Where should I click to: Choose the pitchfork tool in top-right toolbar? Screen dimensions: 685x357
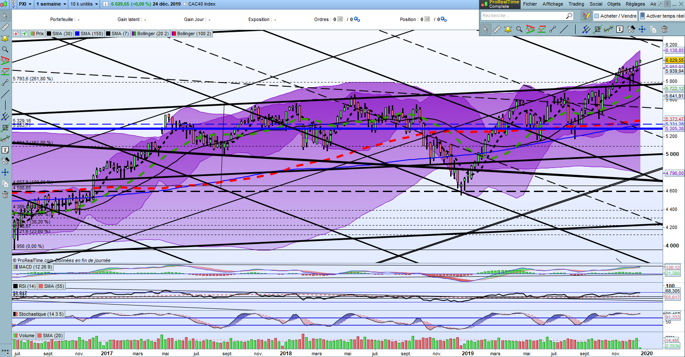point(586,29)
